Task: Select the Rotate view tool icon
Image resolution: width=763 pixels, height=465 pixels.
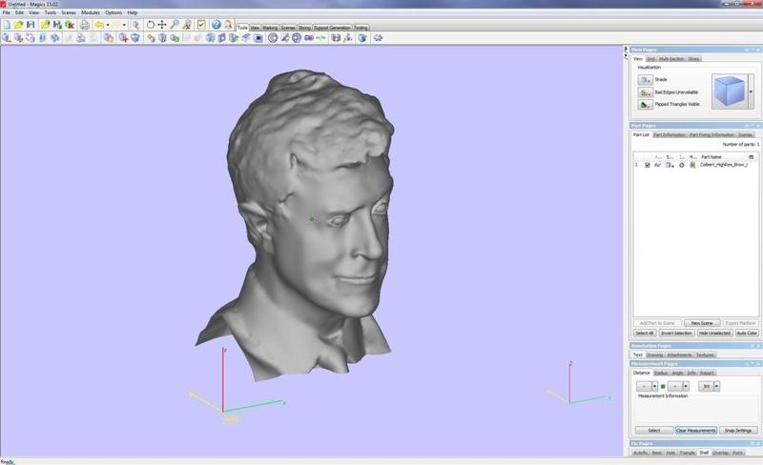Action: (151, 25)
